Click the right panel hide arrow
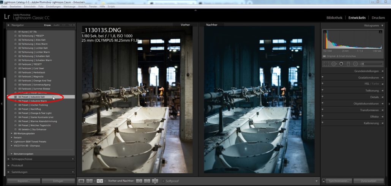The height and width of the screenshot is (186, 391). point(389,104)
